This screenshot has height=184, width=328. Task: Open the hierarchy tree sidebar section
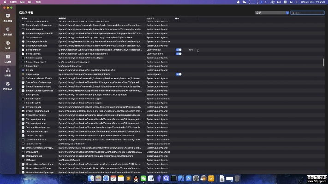7,71
